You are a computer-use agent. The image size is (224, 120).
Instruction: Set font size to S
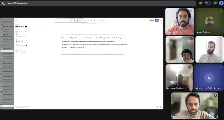(x=17, y=36)
